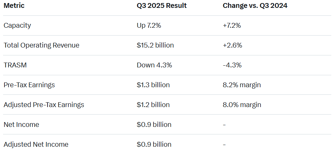
Task: Click the 8.0% margin cell
Action: point(242,105)
